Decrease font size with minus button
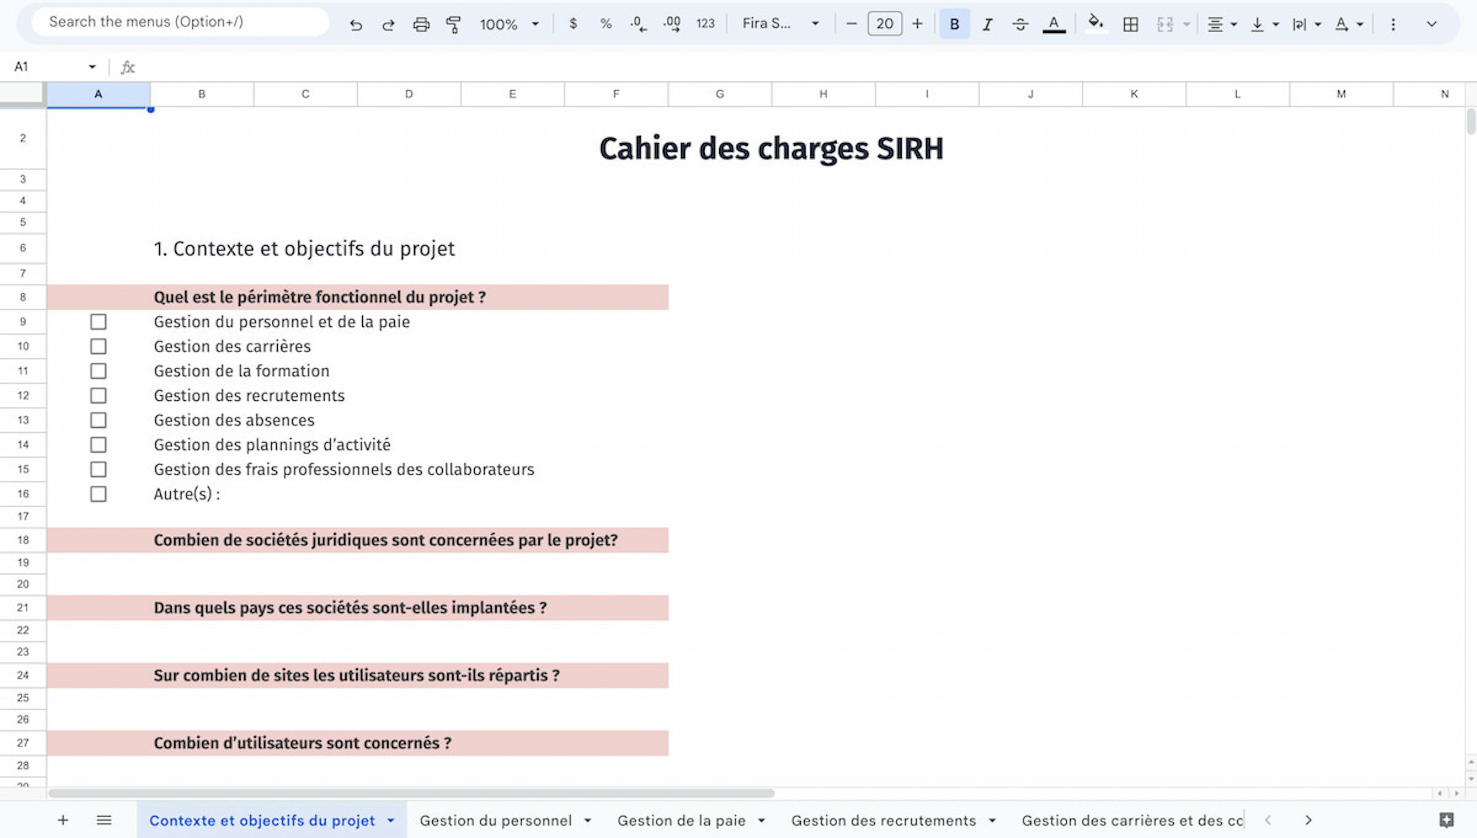This screenshot has width=1477, height=838. (852, 23)
